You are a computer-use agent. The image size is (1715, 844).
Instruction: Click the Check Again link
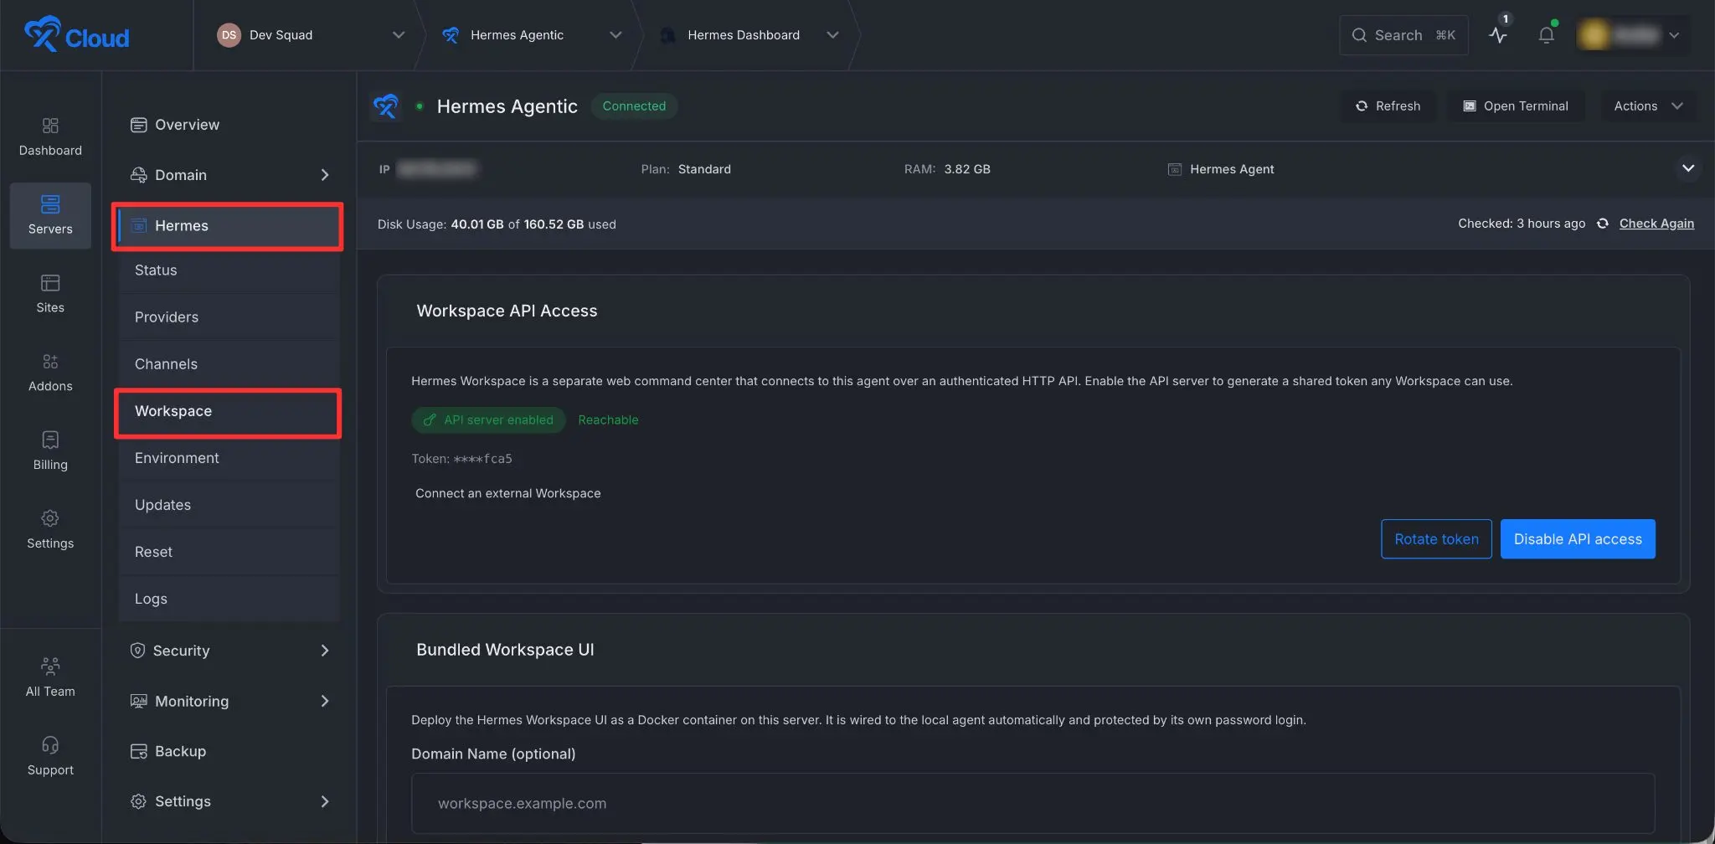[1656, 224]
